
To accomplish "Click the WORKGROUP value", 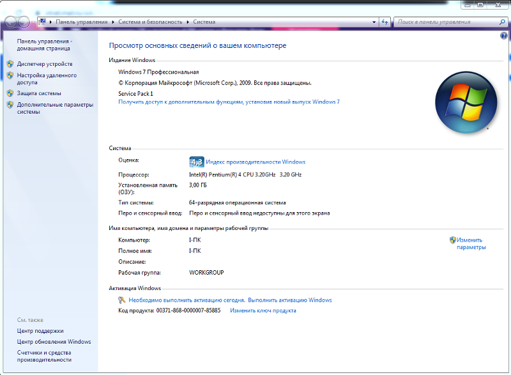I will [206, 273].
